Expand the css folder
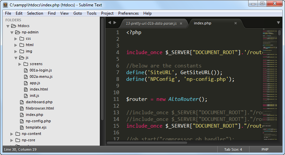 (16, 39)
